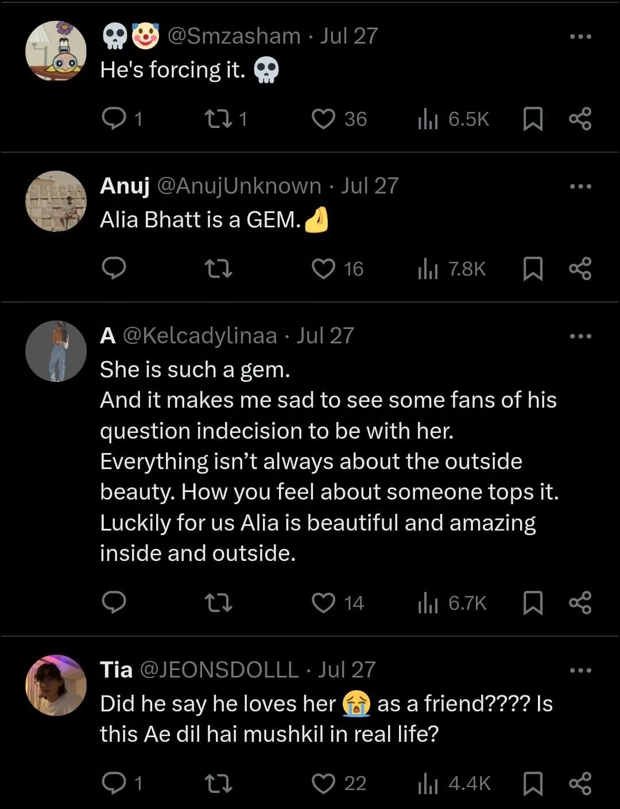Image resolution: width=620 pixels, height=809 pixels.
Task: Open Anuj's profile picture
Action: coord(56,201)
